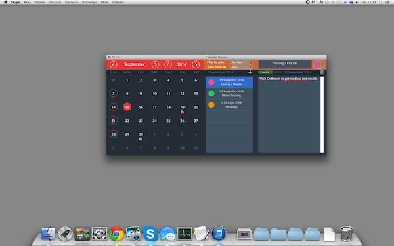Click pink circle of Visiting a Doctor note
The image size is (394, 246).
(x=211, y=82)
